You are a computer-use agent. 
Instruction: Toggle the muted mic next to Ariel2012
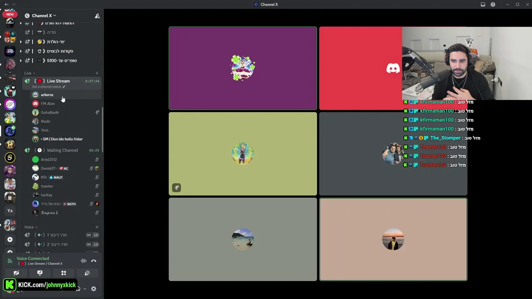click(x=97, y=159)
